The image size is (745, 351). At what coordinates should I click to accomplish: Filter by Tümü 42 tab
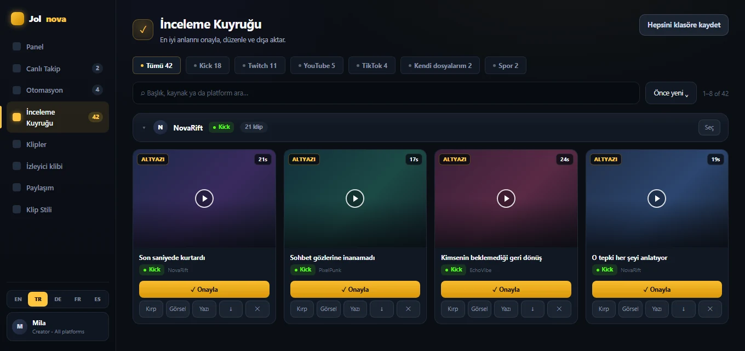coord(157,65)
